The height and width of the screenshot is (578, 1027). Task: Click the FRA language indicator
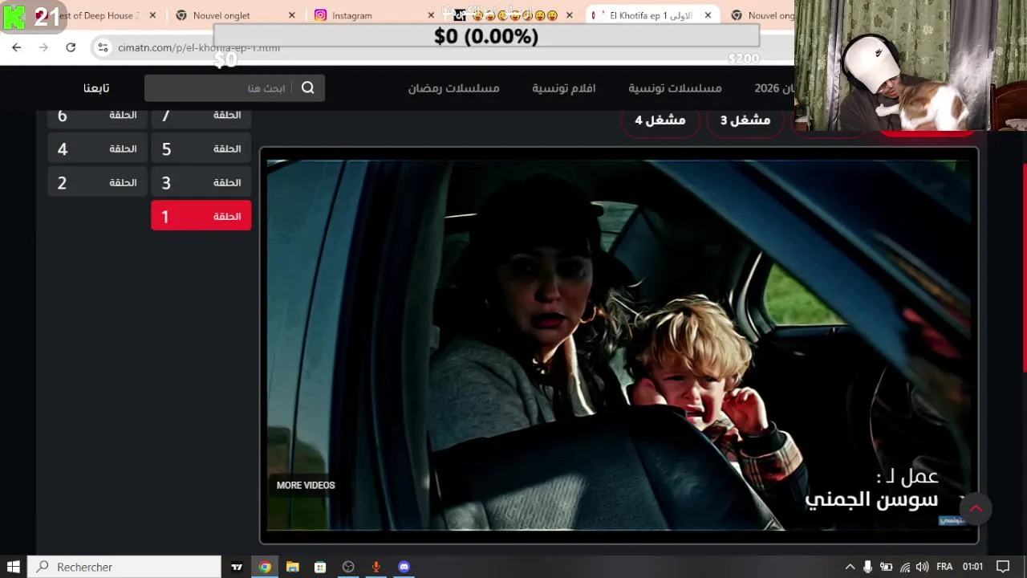pos(944,567)
